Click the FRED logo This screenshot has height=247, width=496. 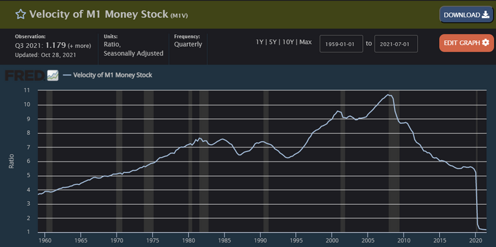click(25, 76)
